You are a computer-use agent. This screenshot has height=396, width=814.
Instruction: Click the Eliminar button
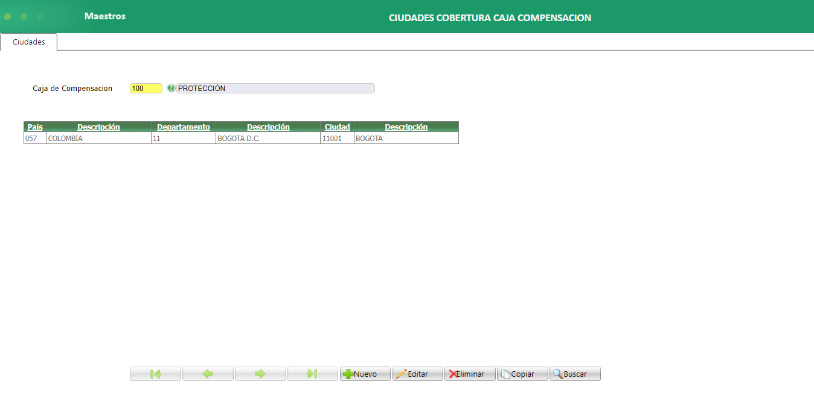[470, 374]
